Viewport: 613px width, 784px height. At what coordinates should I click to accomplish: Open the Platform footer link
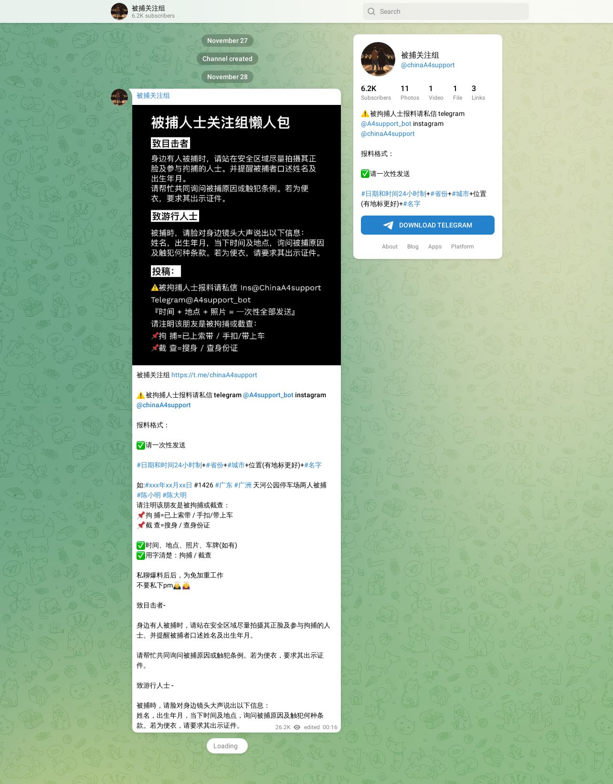463,247
